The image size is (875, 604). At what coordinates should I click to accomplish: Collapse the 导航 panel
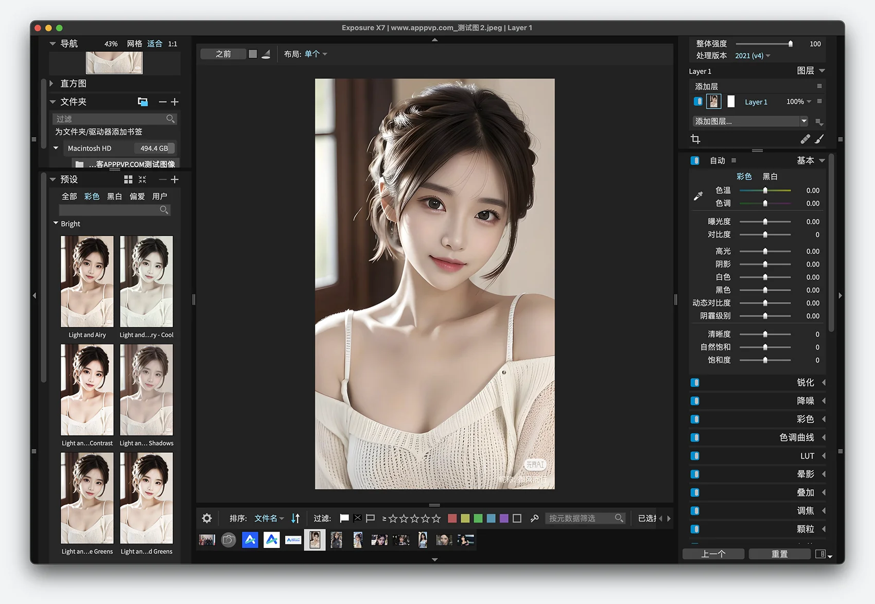(52, 44)
